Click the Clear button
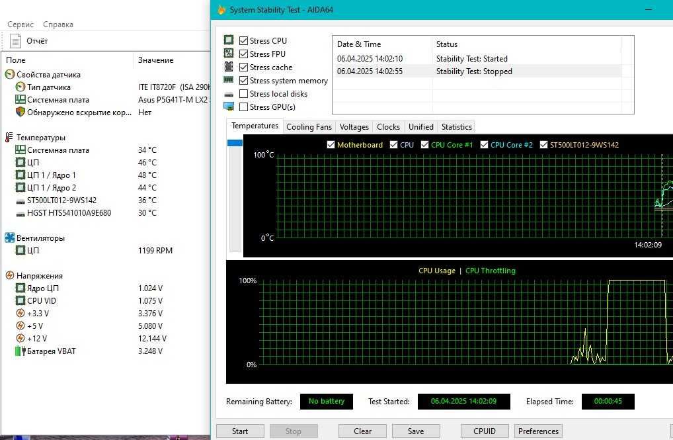The height and width of the screenshot is (440, 673). click(x=363, y=431)
